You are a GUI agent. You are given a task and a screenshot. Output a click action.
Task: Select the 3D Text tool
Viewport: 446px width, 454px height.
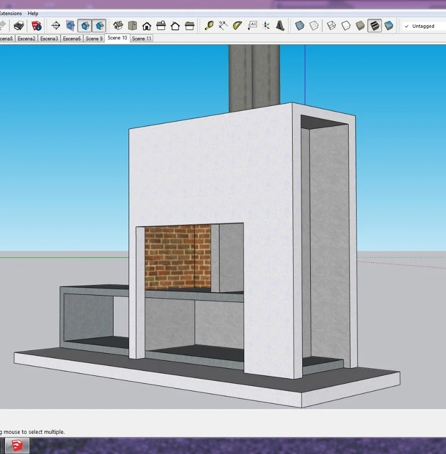(280, 26)
